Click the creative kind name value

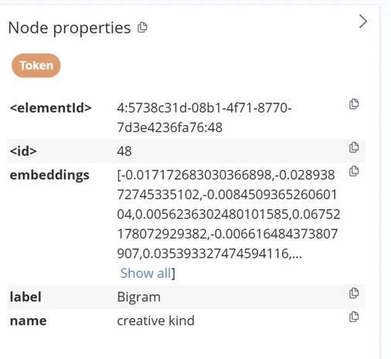coord(156,320)
